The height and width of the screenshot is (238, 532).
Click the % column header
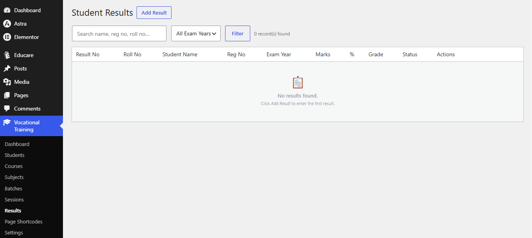[352, 54]
